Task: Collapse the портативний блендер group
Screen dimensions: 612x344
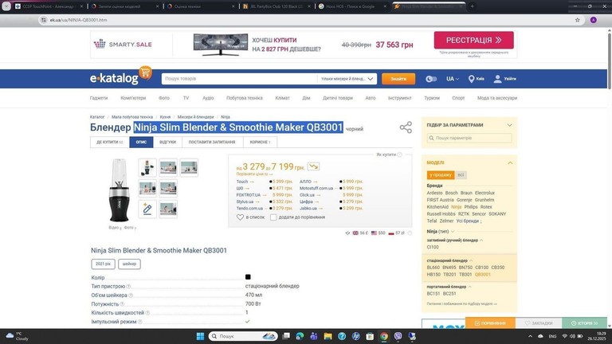Action: pyautogui.click(x=469, y=287)
